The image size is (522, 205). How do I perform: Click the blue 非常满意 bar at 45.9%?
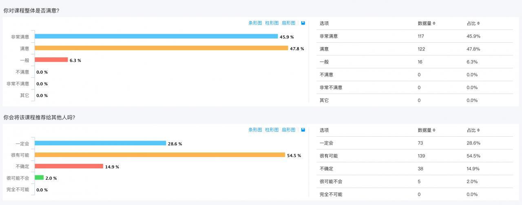[x=156, y=36]
